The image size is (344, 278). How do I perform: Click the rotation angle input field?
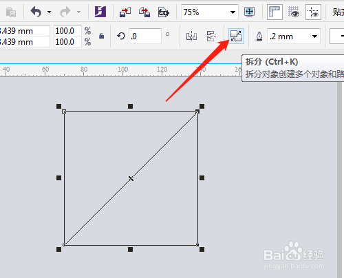click(145, 36)
